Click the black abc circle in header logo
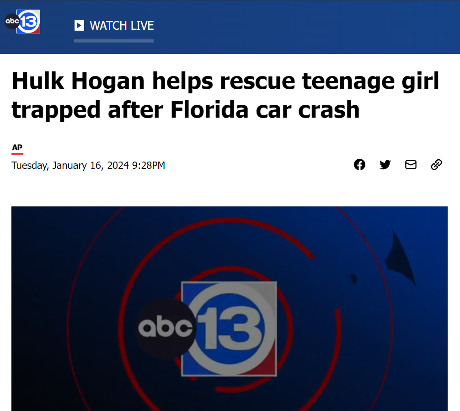The image size is (460, 411). (x=12, y=21)
